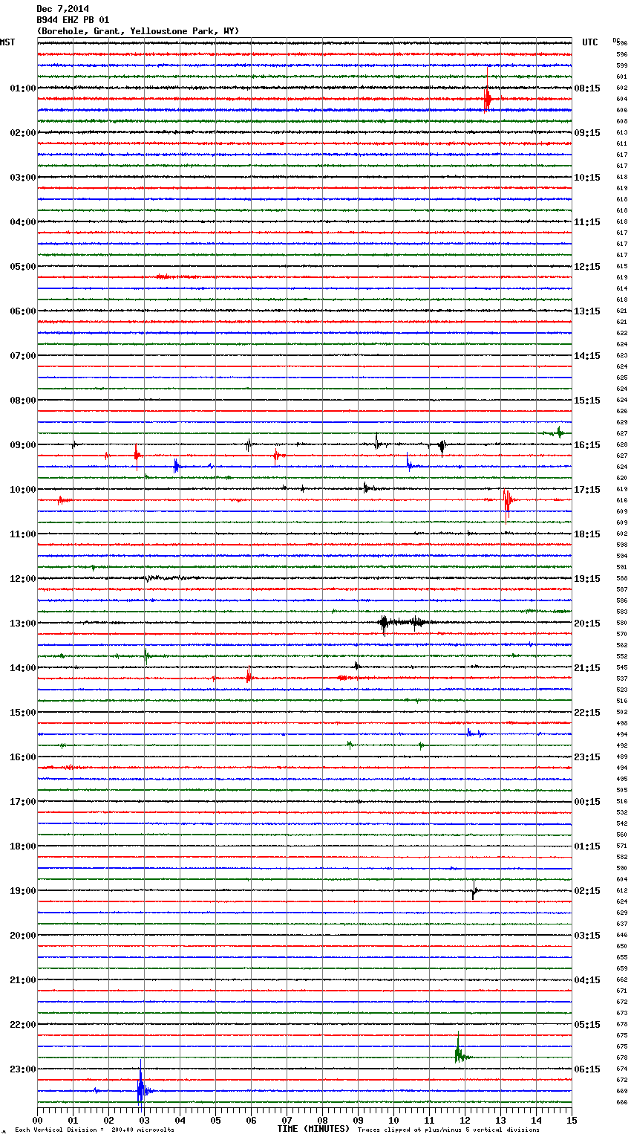Click the black spike on the 19:00 trace
The width and height of the screenshot is (631, 1140).
[474, 890]
